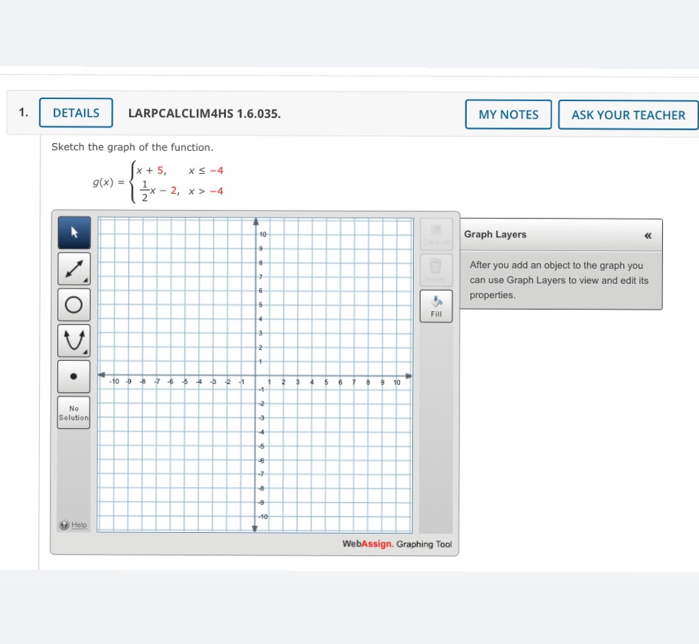699x644 pixels.
Task: Click ASK YOUR TEACHER button
Action: pyautogui.click(x=628, y=115)
